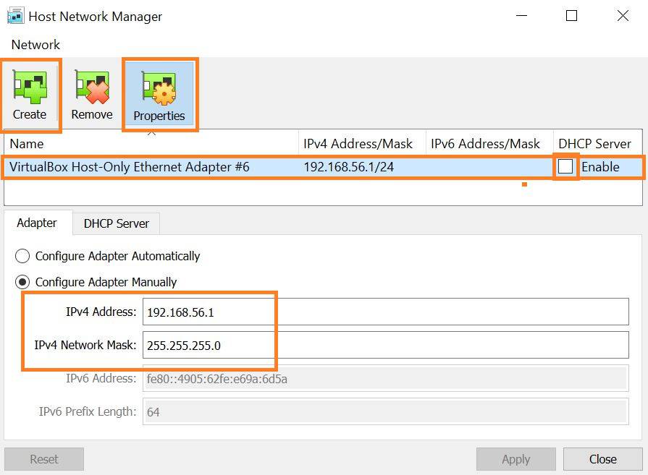Click the Remove adapter icon
This screenshot has height=475, width=648.
[92, 87]
